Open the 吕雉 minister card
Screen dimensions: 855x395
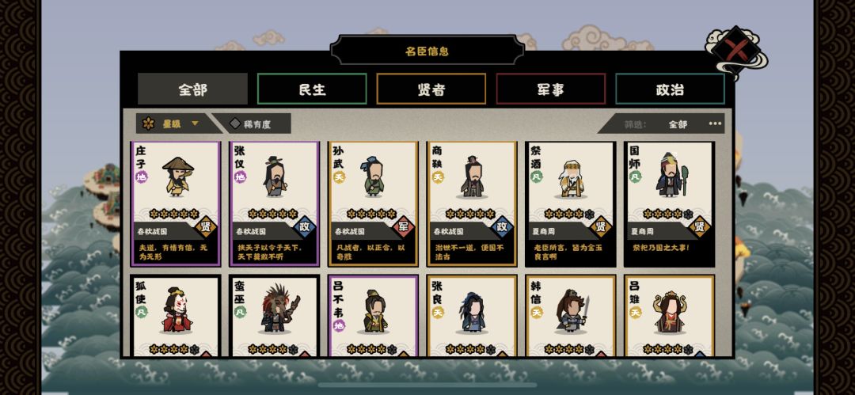[670, 317]
